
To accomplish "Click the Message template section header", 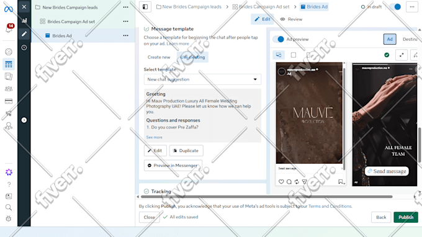I will [173, 29].
